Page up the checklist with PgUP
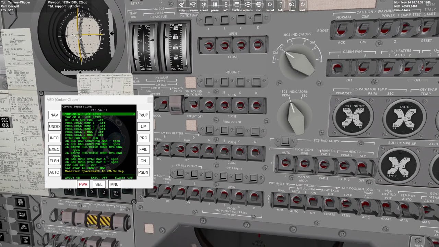The width and height of the screenshot is (439, 247). pos(143,115)
